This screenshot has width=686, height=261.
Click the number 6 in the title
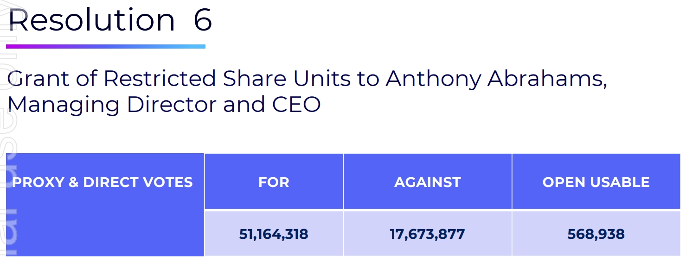click(203, 19)
